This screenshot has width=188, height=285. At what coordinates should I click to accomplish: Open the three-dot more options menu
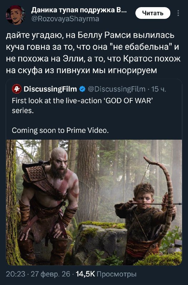pos(178,13)
